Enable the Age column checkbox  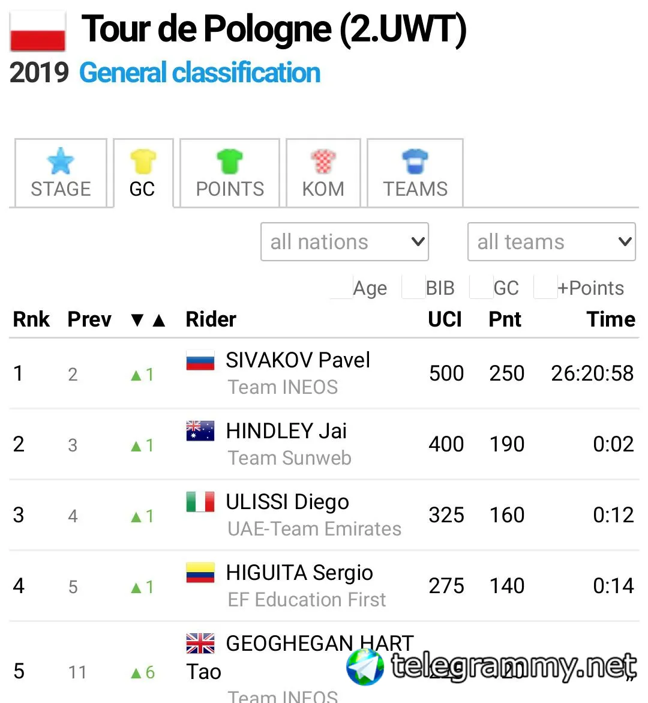click(341, 288)
